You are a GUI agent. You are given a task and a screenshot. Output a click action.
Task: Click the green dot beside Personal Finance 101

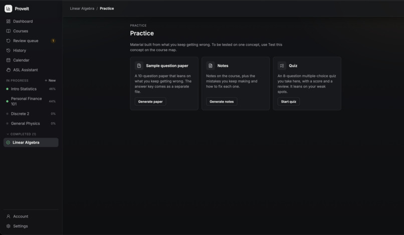pos(7,101)
